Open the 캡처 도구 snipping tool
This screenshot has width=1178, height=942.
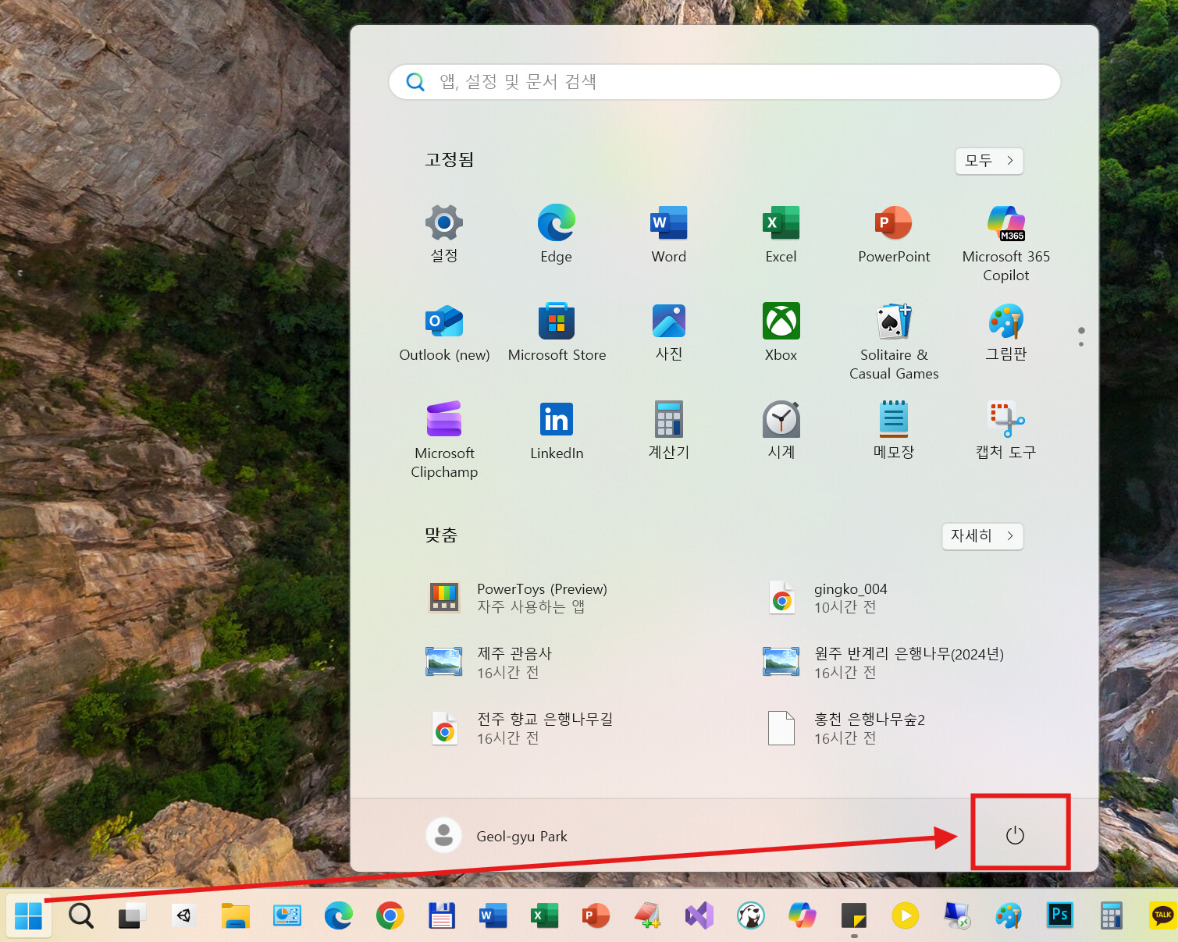point(1006,430)
